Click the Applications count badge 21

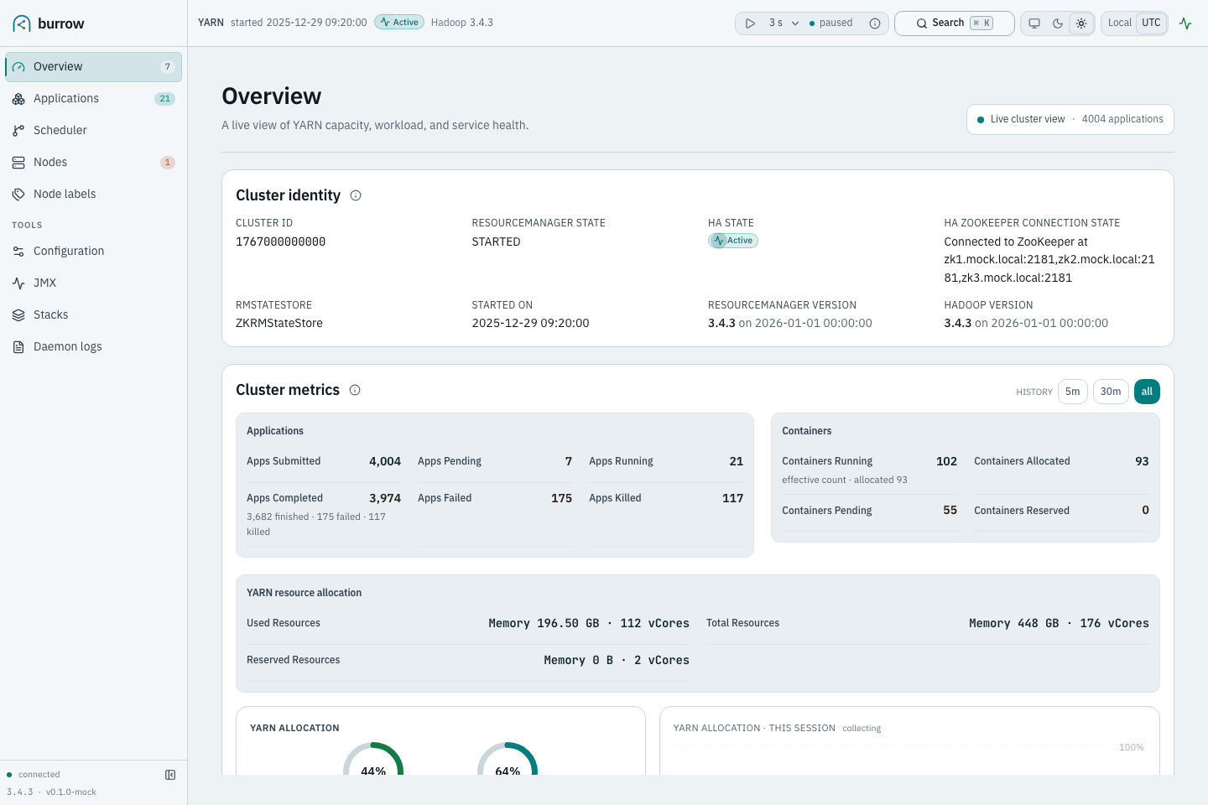click(x=165, y=99)
